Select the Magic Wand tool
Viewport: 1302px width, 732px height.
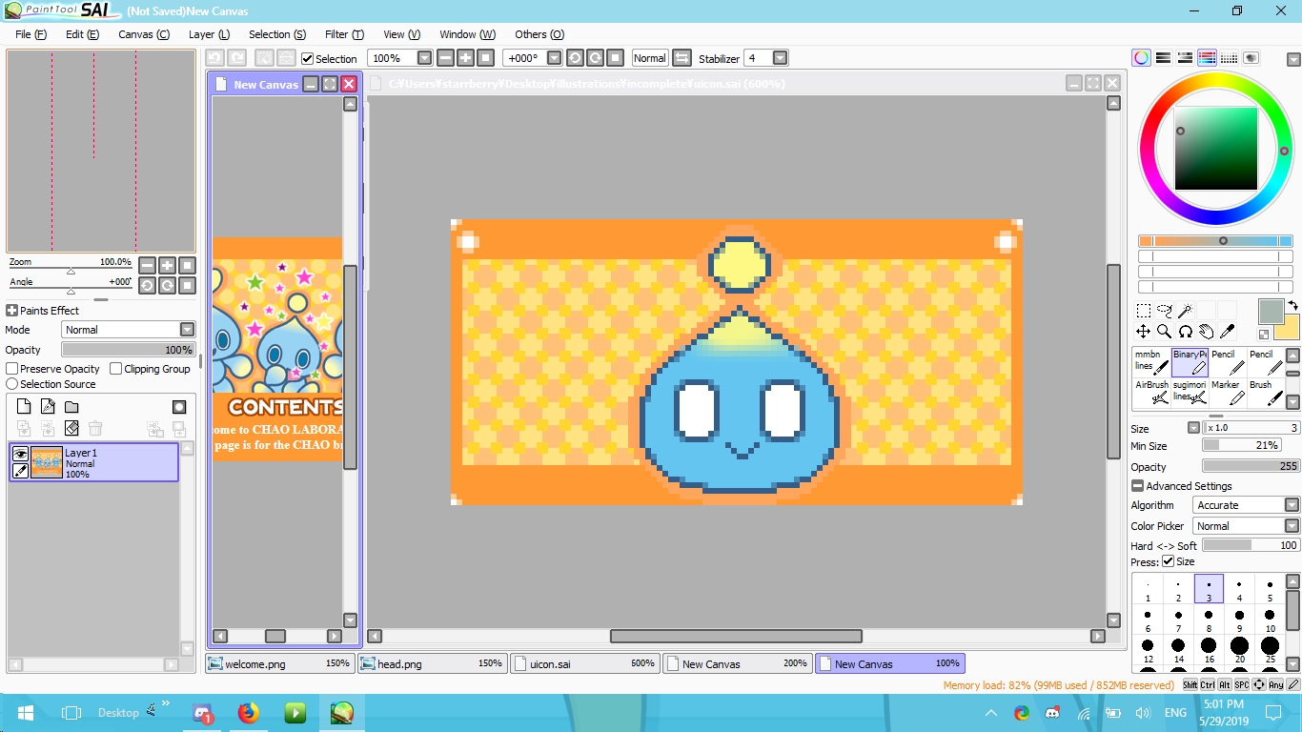[1185, 311]
